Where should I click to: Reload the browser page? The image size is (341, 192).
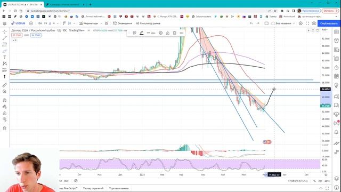click(x=15, y=11)
